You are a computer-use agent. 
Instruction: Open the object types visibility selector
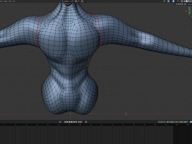tap(165, 1)
